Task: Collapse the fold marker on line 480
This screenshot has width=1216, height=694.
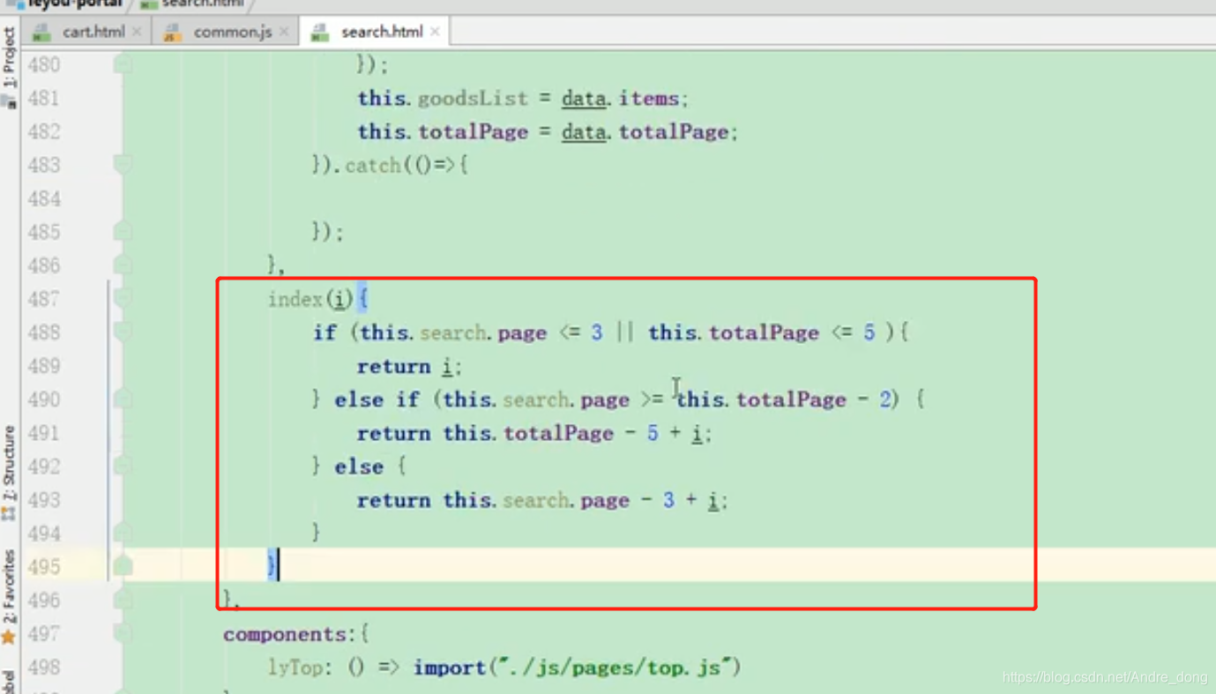Action: (x=123, y=64)
